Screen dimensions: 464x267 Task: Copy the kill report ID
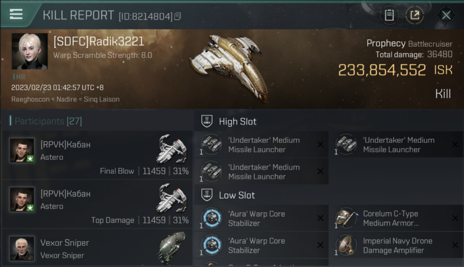coord(178,16)
